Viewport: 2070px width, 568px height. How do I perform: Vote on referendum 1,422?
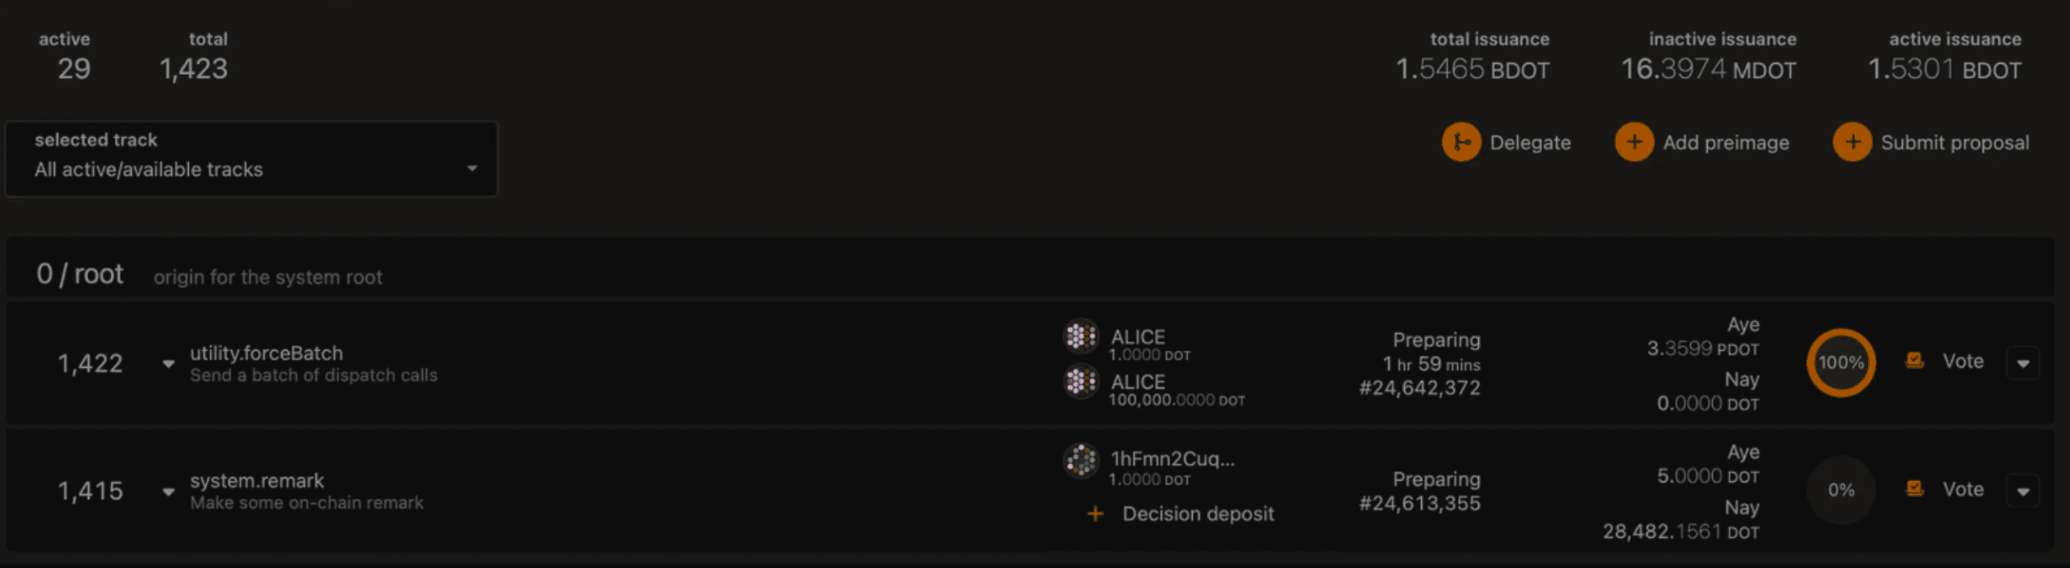click(1962, 361)
